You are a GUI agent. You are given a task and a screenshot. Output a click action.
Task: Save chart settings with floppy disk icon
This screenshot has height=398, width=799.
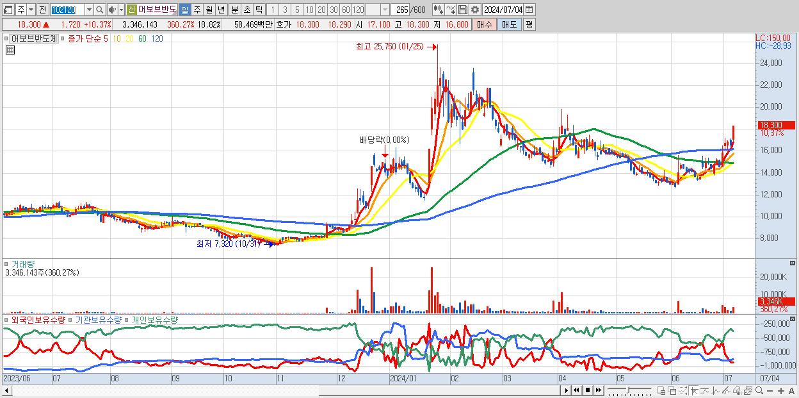point(463,10)
